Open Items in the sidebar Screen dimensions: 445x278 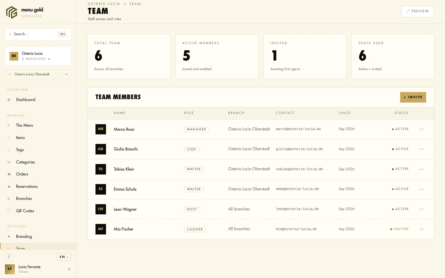coord(38,138)
